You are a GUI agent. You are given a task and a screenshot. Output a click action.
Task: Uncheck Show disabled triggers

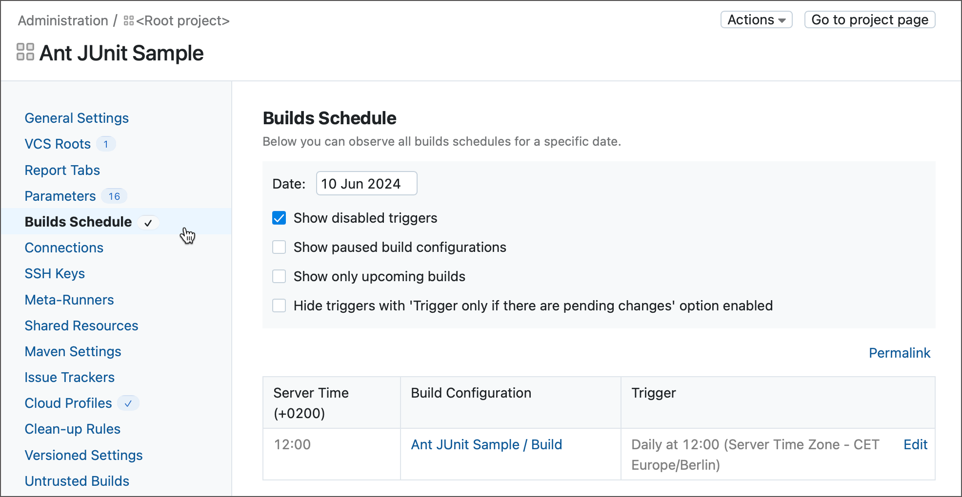(279, 218)
